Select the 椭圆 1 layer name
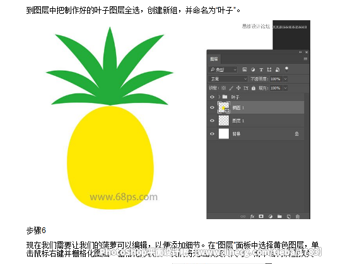This screenshot has height=264, width=357. click(x=238, y=107)
